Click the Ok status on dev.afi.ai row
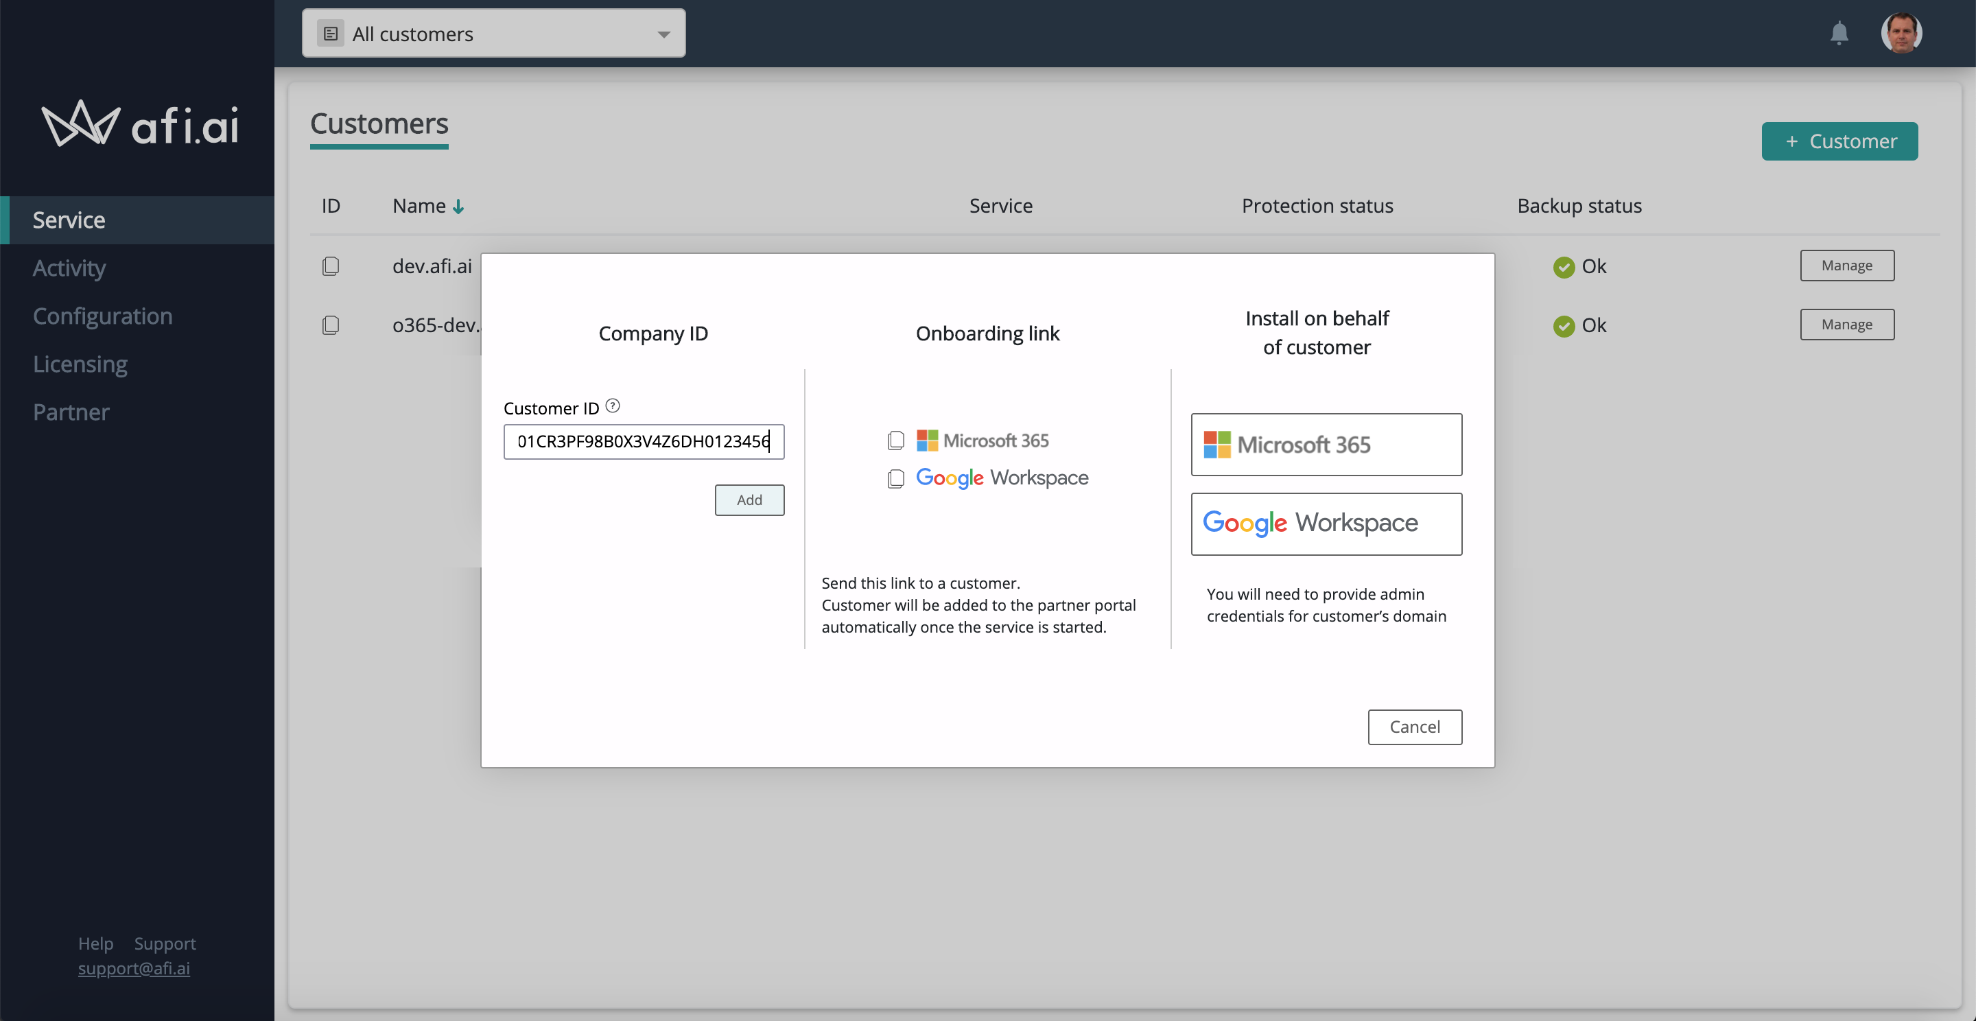The image size is (1976, 1021). click(1579, 266)
